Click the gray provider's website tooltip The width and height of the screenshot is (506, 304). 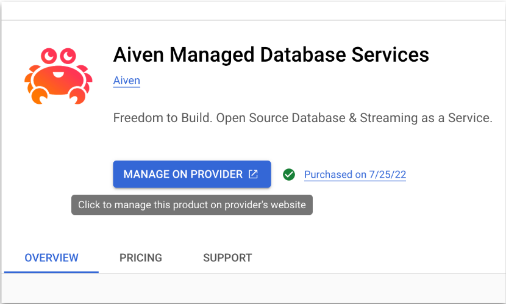click(192, 204)
